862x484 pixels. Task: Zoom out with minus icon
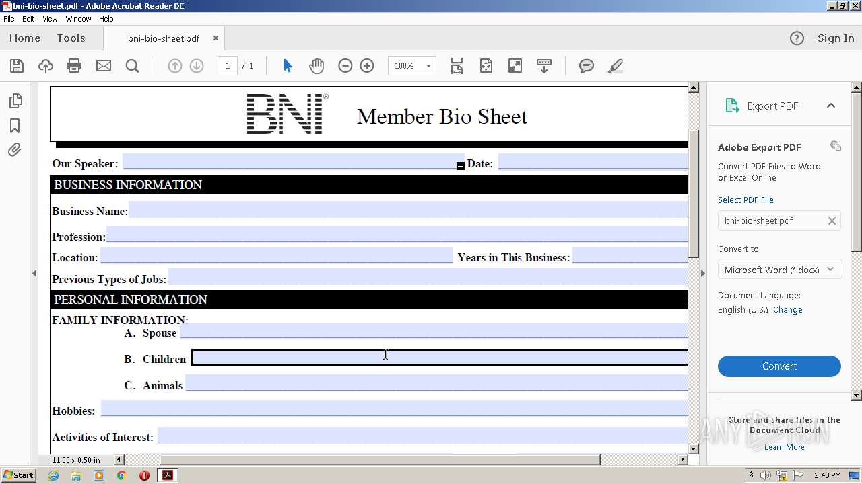point(345,66)
